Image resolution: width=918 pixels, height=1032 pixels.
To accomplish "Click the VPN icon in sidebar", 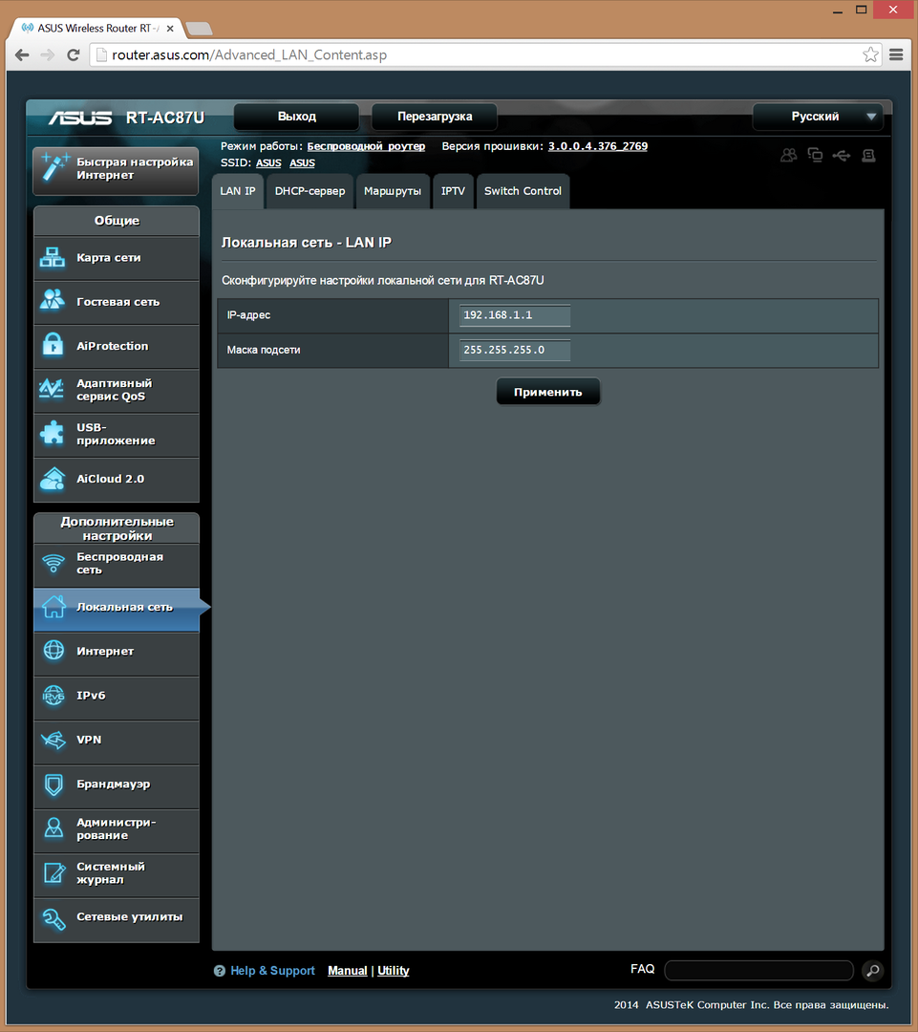I will tap(53, 741).
